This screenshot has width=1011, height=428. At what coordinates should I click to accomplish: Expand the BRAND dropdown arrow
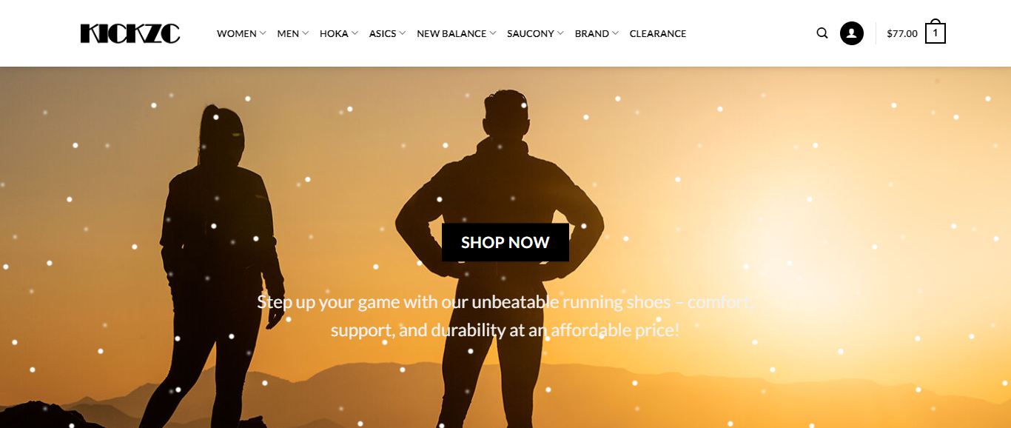615,33
